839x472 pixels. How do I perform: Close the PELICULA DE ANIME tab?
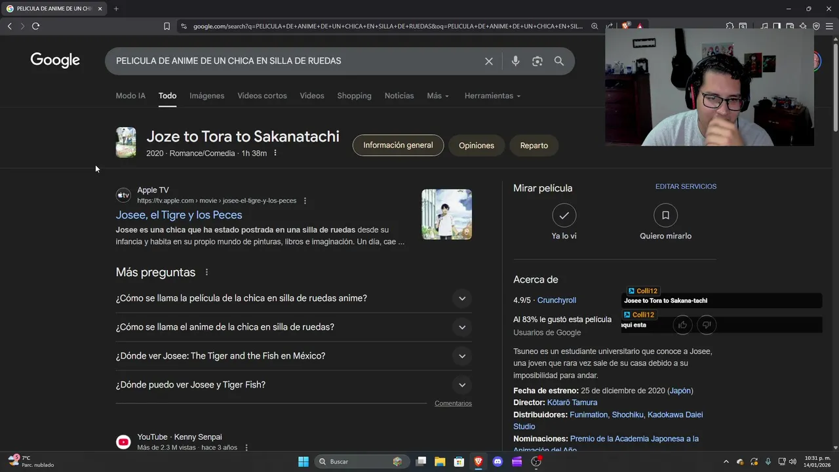[x=100, y=9]
